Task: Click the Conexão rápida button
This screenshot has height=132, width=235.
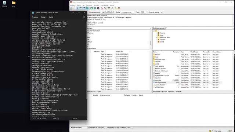Action: click(153, 12)
